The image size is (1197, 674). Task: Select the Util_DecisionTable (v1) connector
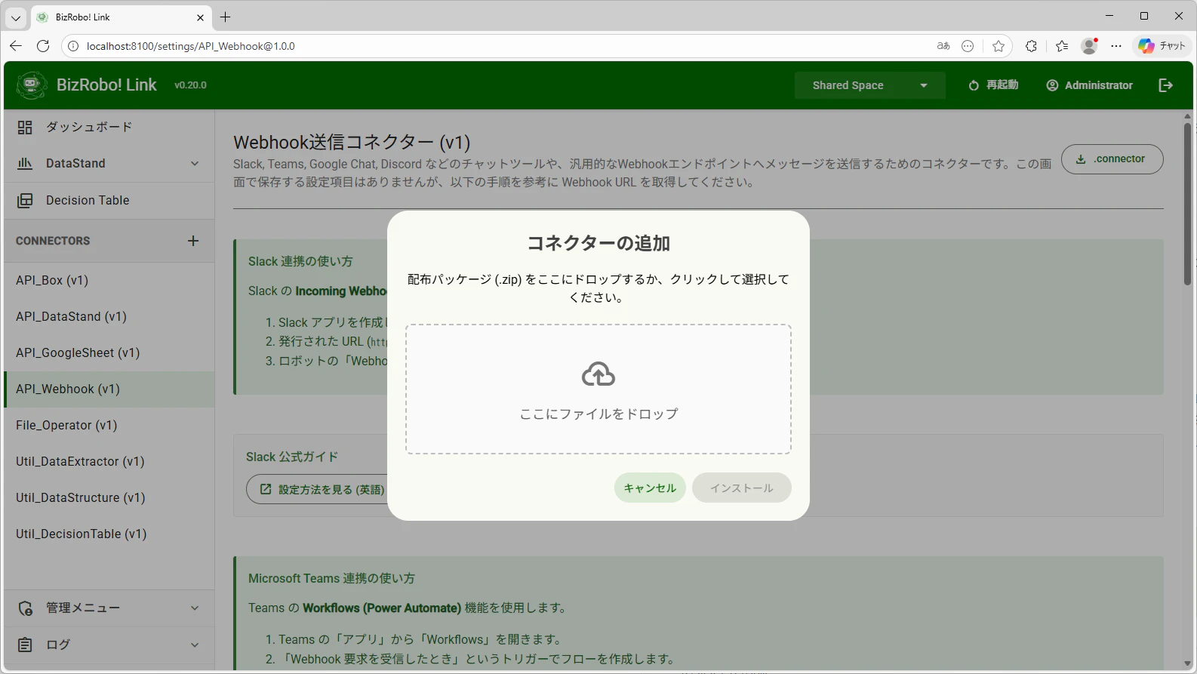[x=109, y=534]
